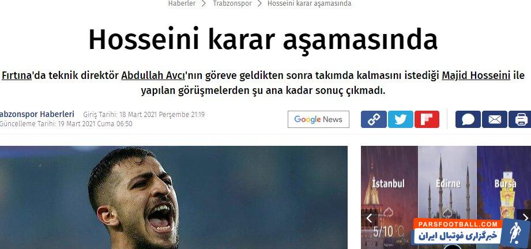531x249 pixels.
Task: Share the article on Twitter
Action: 400,119
